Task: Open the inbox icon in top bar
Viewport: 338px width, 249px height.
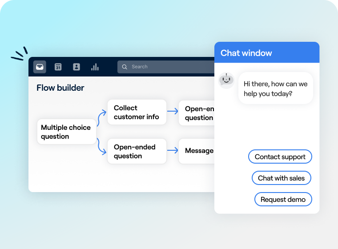Action: pos(40,67)
